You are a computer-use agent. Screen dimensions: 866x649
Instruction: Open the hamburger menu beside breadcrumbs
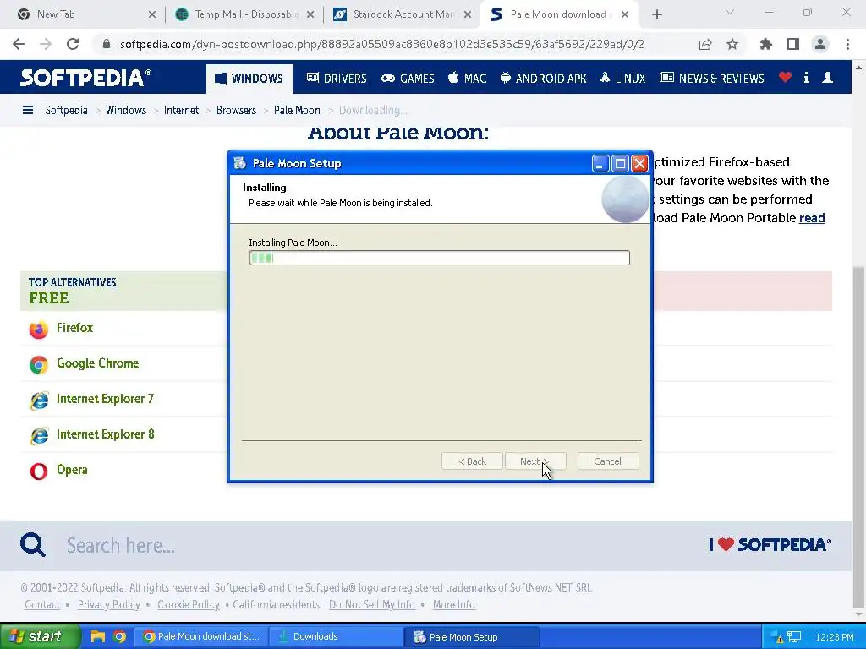(x=28, y=110)
